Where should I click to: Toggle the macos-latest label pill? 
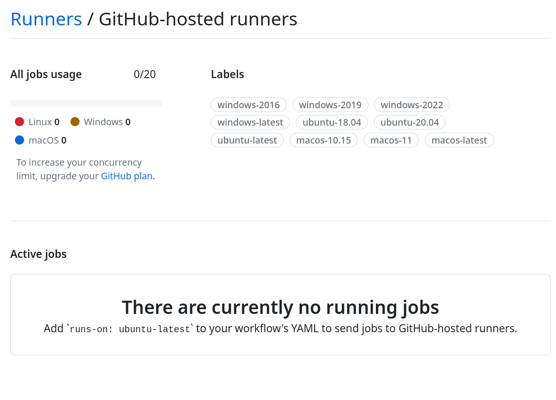(459, 140)
